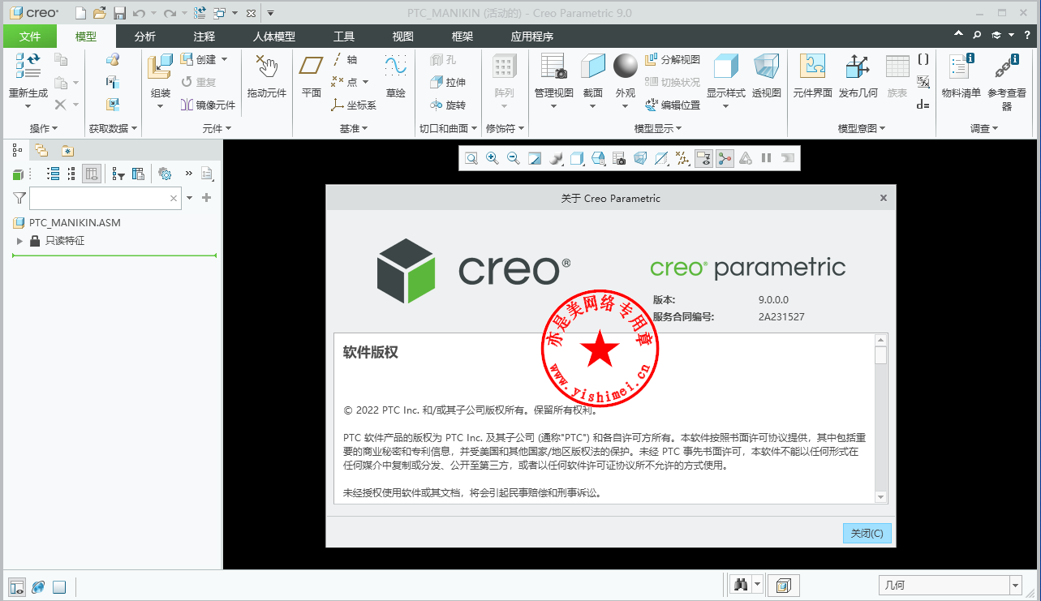This screenshot has width=1041, height=601.
Task: Open the 几何 selection filter dropdown
Action: (x=1015, y=585)
